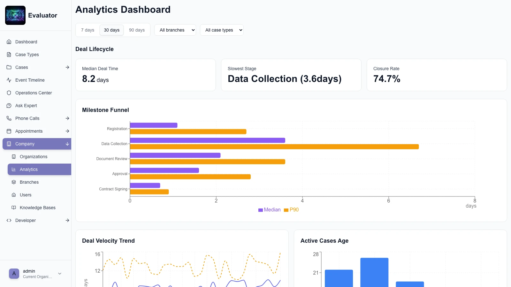Viewport: 511px width, 287px height.
Task: Open the Appointments link in sidebar
Action: coord(29,131)
